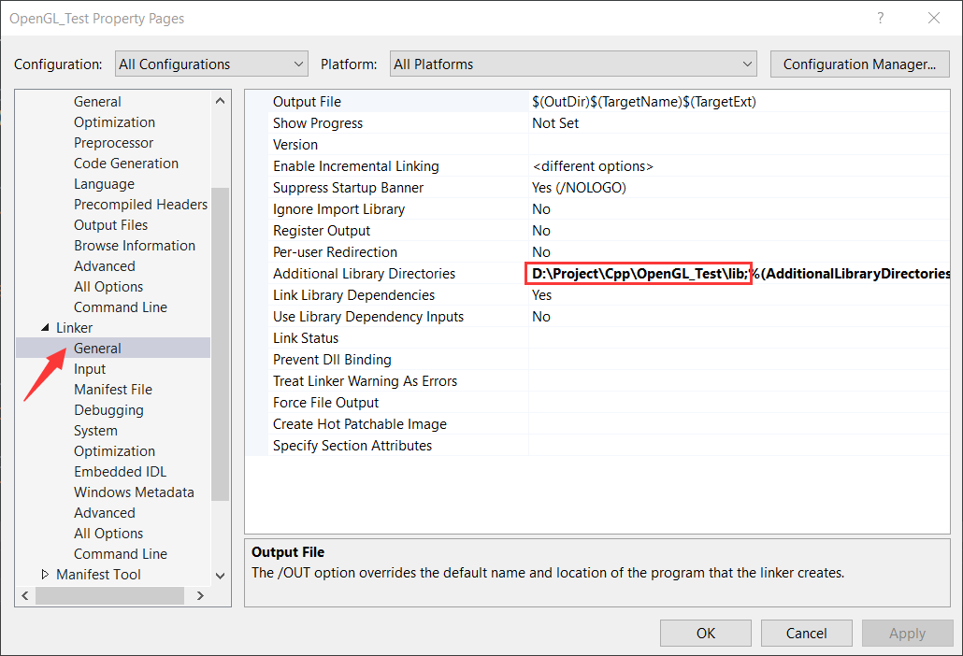Viewport: 963px width, 656px height.
Task: Click the Additional Library Directories value field
Action: [739, 274]
